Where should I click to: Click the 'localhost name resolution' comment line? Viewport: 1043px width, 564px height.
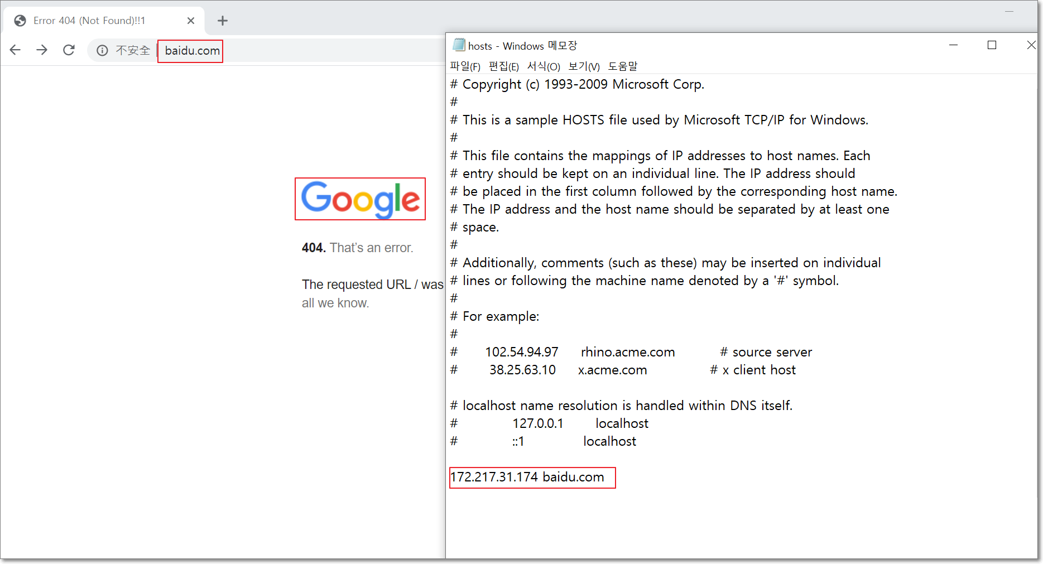(622, 406)
